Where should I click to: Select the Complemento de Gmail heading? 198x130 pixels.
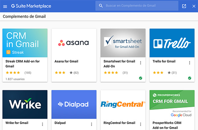[x=24, y=17]
